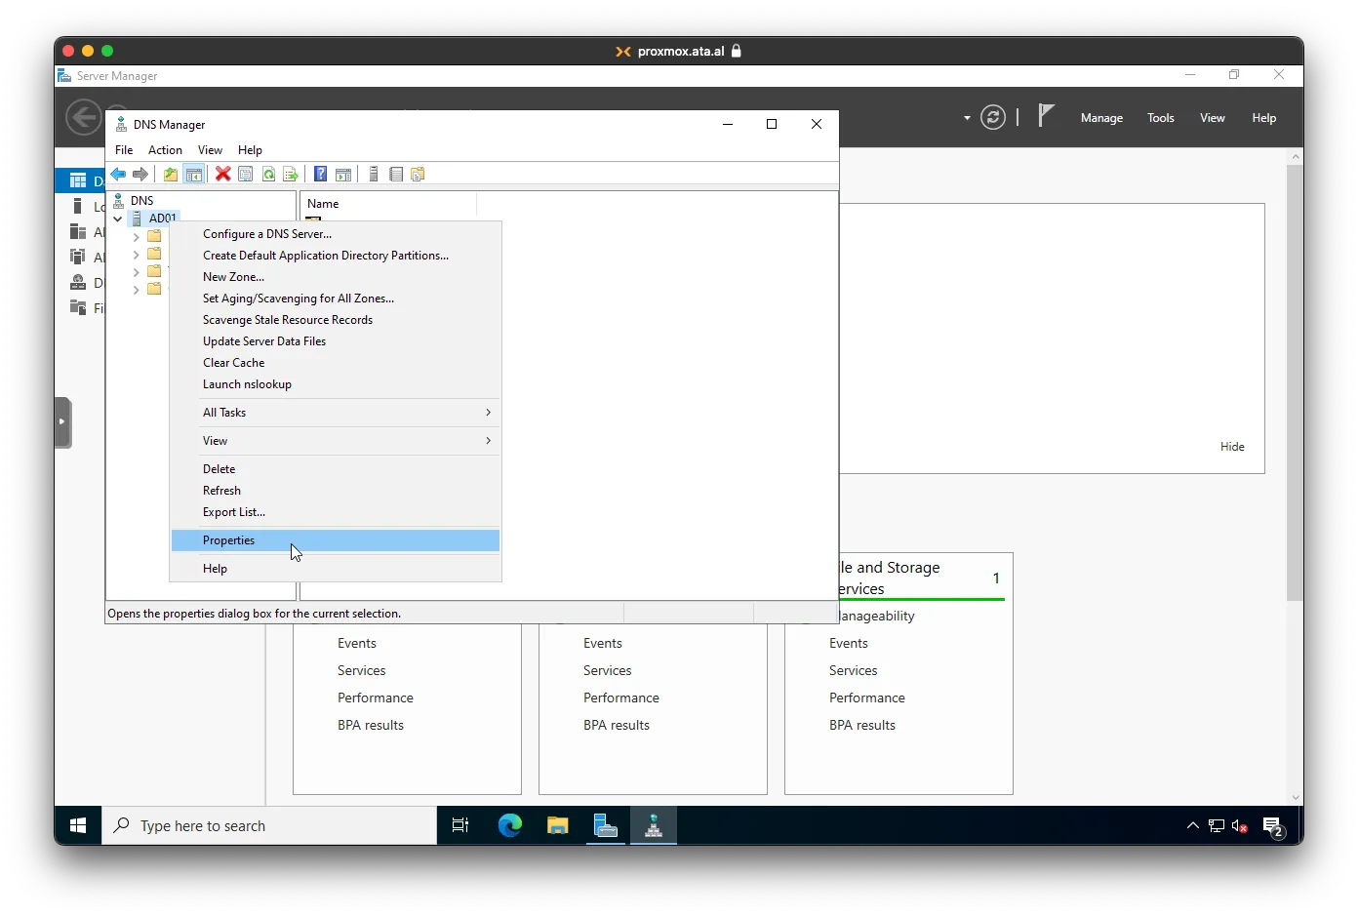
Task: Click the server tower icon in DNS toolbar
Action: click(x=374, y=175)
